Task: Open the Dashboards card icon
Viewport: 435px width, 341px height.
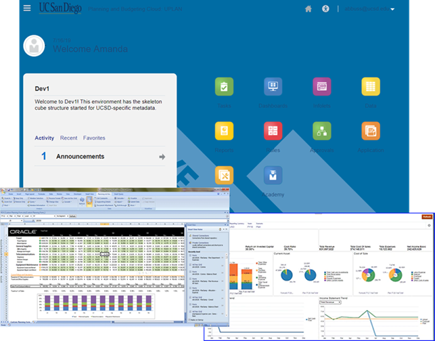Action: point(273,86)
